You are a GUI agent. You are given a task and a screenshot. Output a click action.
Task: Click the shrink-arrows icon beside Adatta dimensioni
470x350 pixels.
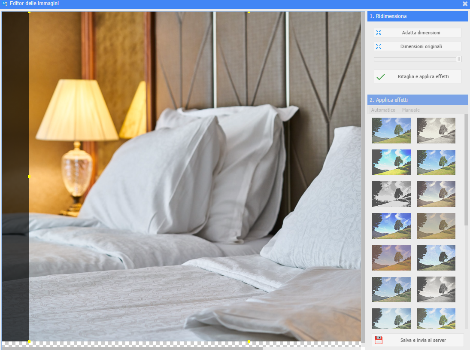379,33
